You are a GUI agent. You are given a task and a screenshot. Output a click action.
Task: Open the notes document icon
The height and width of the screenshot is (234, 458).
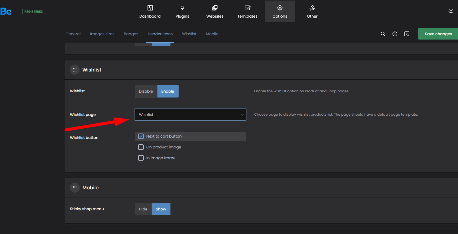(407, 34)
